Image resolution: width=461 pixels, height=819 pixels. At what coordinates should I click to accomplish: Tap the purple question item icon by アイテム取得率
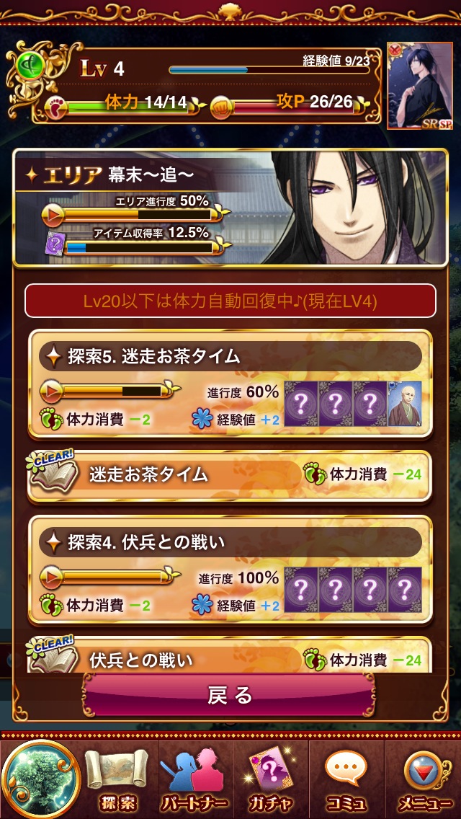point(54,245)
